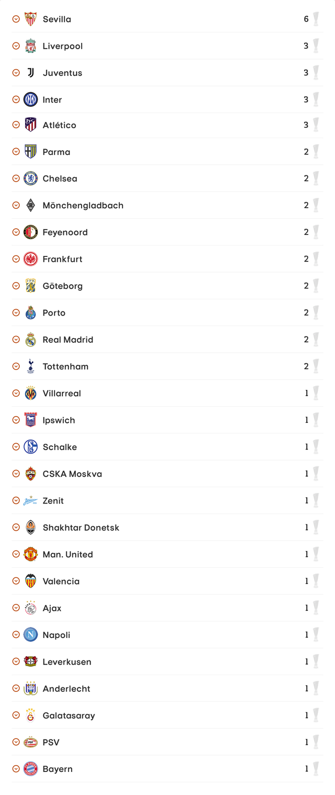Viewport: 335px width, 795px height.
Task: Select the Man. United team name
Action: [68, 555]
